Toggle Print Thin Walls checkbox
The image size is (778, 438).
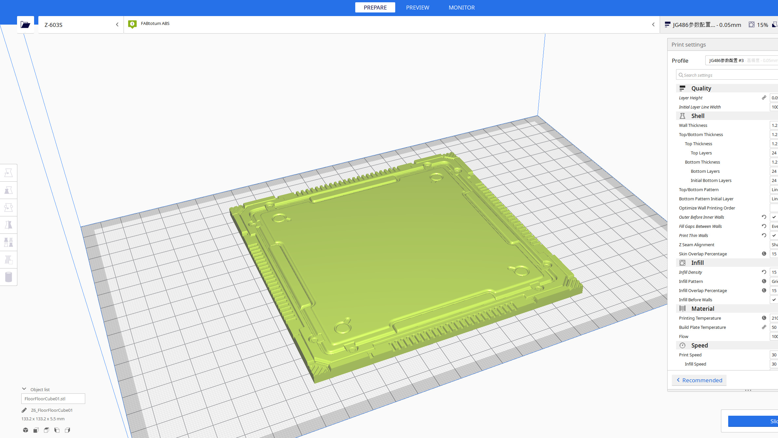pos(774,235)
